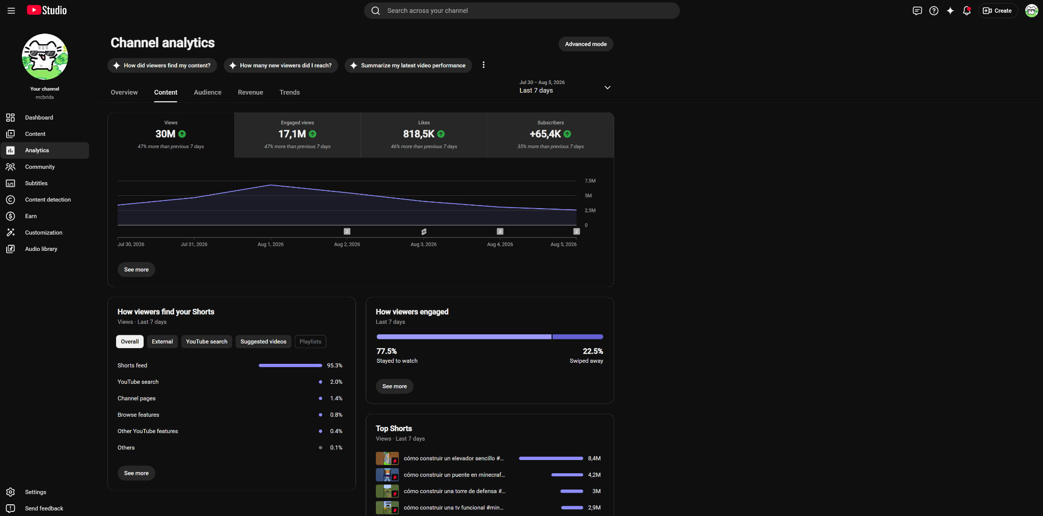Click the Content detection copyright icon
Screen dimensions: 1043x516
point(10,199)
